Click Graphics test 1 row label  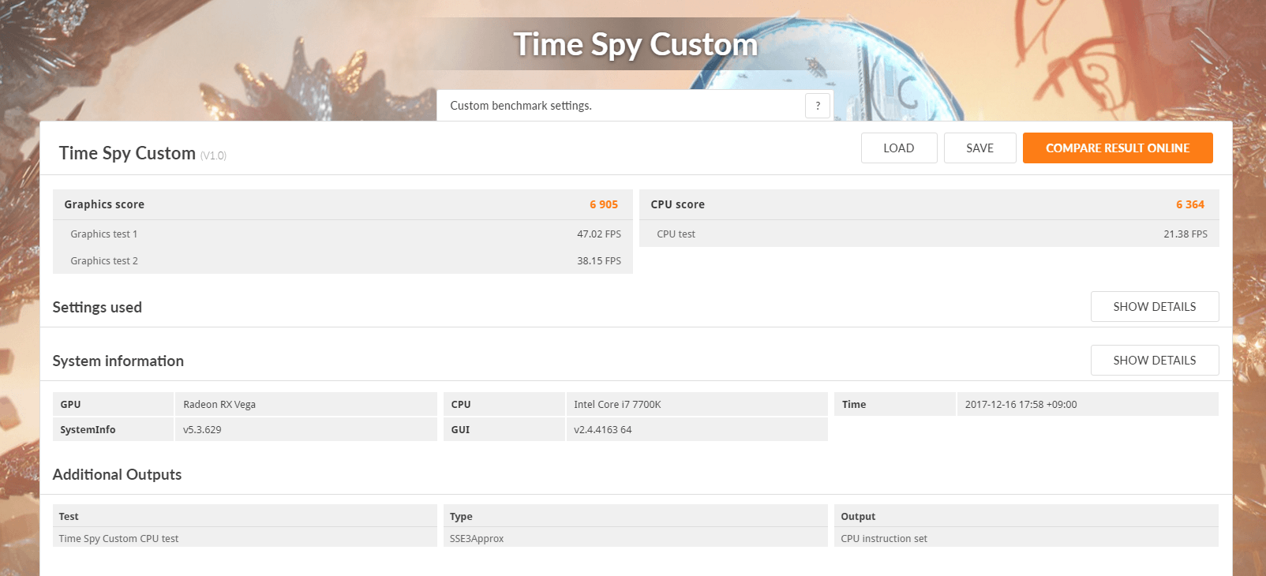[104, 234]
